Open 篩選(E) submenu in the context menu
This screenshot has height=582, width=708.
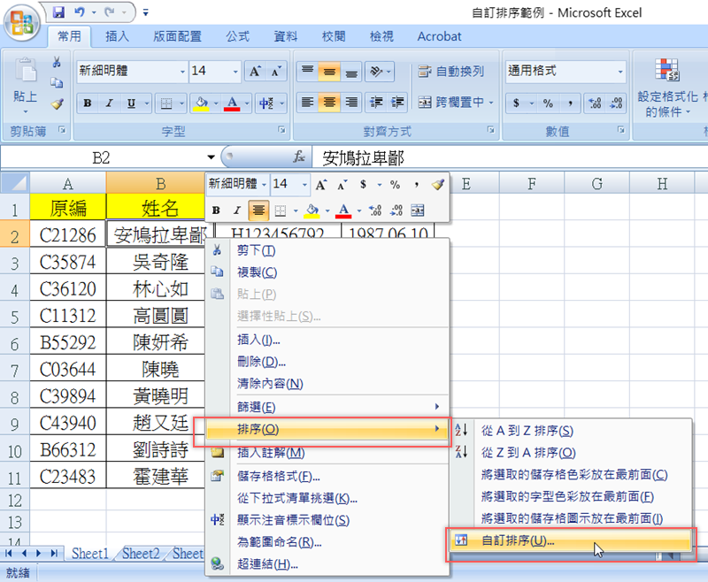pos(327,407)
